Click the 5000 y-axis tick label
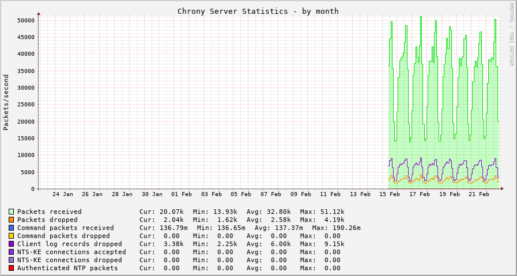The height and width of the screenshot is (276, 517). (28, 172)
